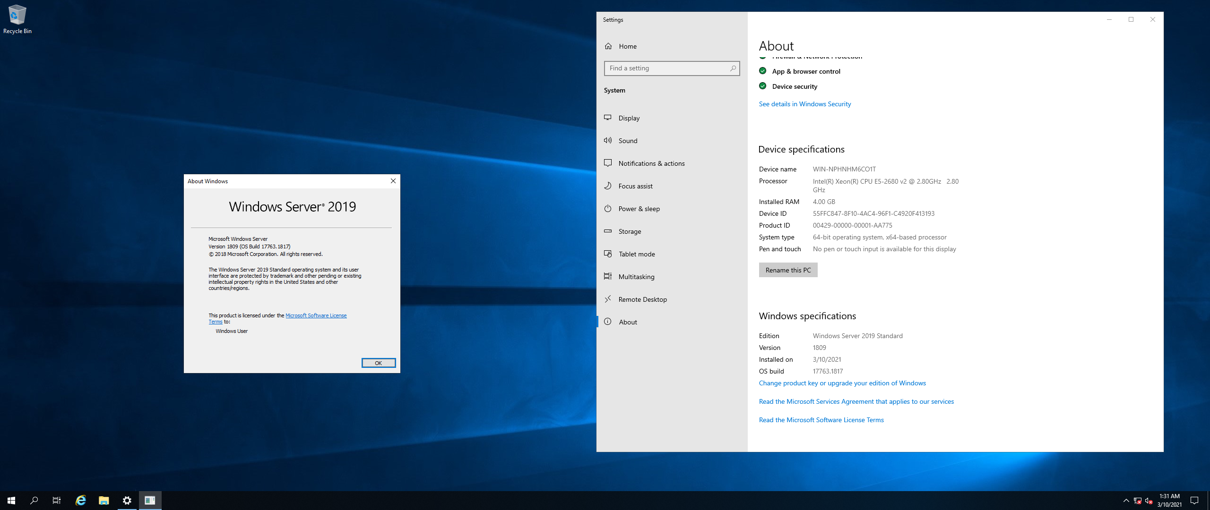Select Notifications & actions menu item
This screenshot has width=1210, height=510.
(x=651, y=163)
